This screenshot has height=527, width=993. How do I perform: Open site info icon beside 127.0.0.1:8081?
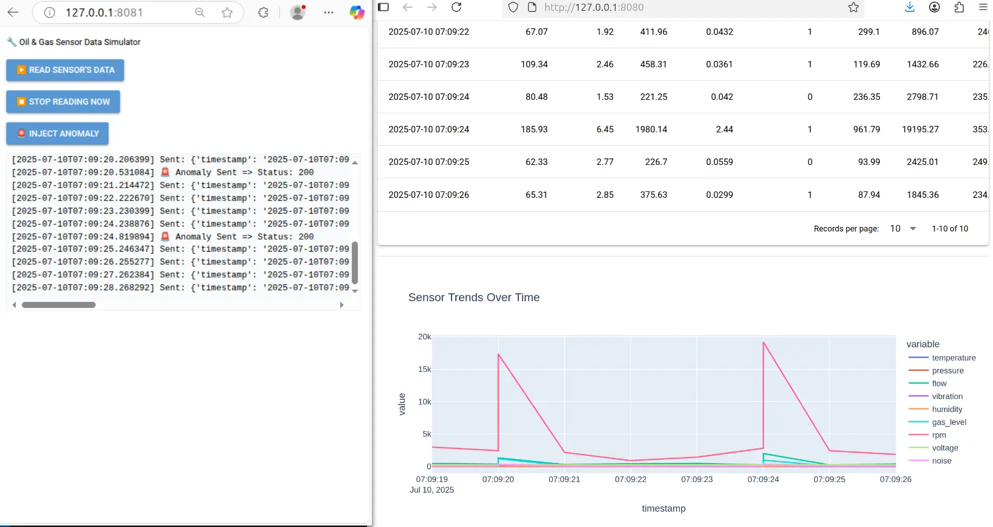[49, 12]
